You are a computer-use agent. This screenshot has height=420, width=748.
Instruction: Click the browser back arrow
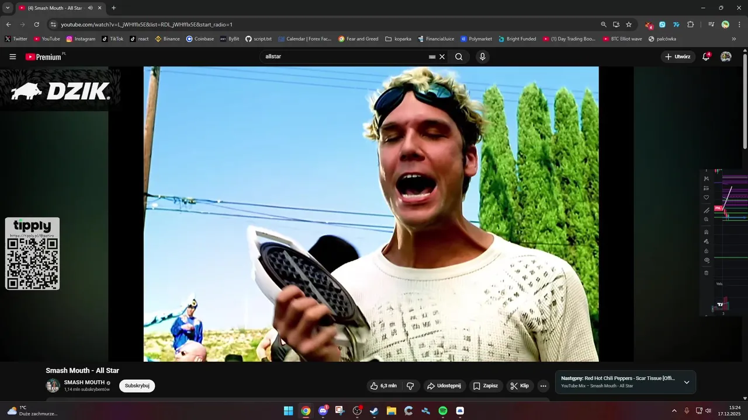8,24
